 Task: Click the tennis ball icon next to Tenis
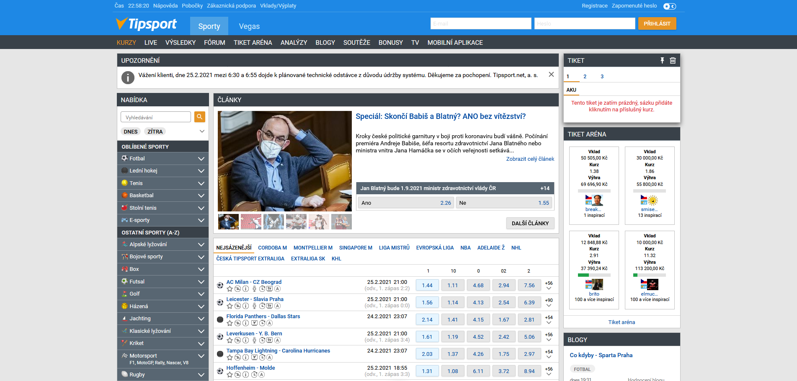coord(124,183)
